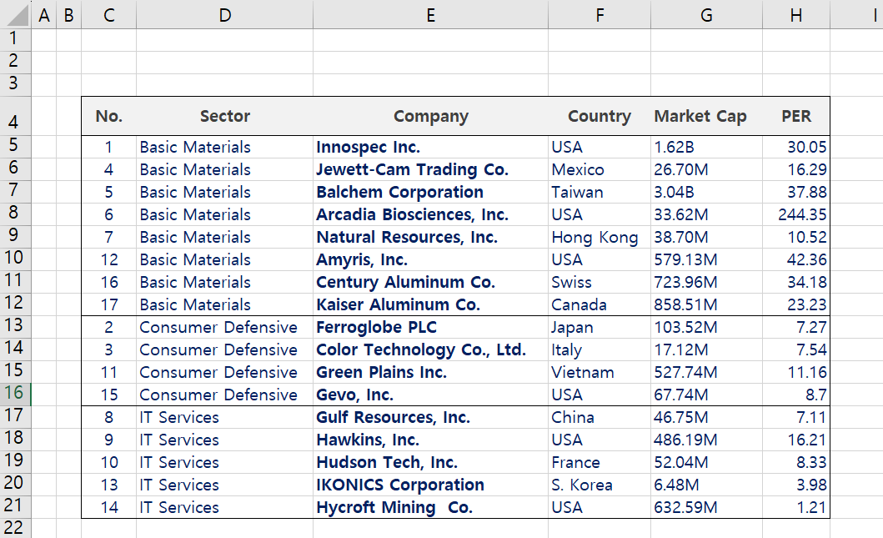Image resolution: width=883 pixels, height=538 pixels.
Task: Select column A header
Action: coord(44,15)
